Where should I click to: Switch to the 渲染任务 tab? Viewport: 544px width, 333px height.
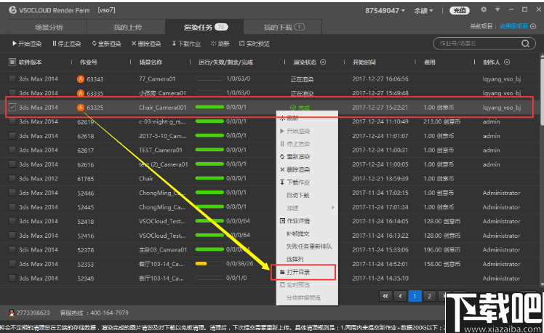(x=204, y=27)
